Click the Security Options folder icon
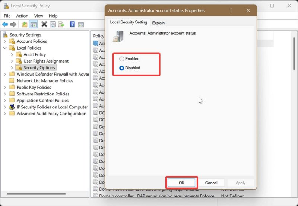Viewport: 298px width, 206px height. pos(19,67)
